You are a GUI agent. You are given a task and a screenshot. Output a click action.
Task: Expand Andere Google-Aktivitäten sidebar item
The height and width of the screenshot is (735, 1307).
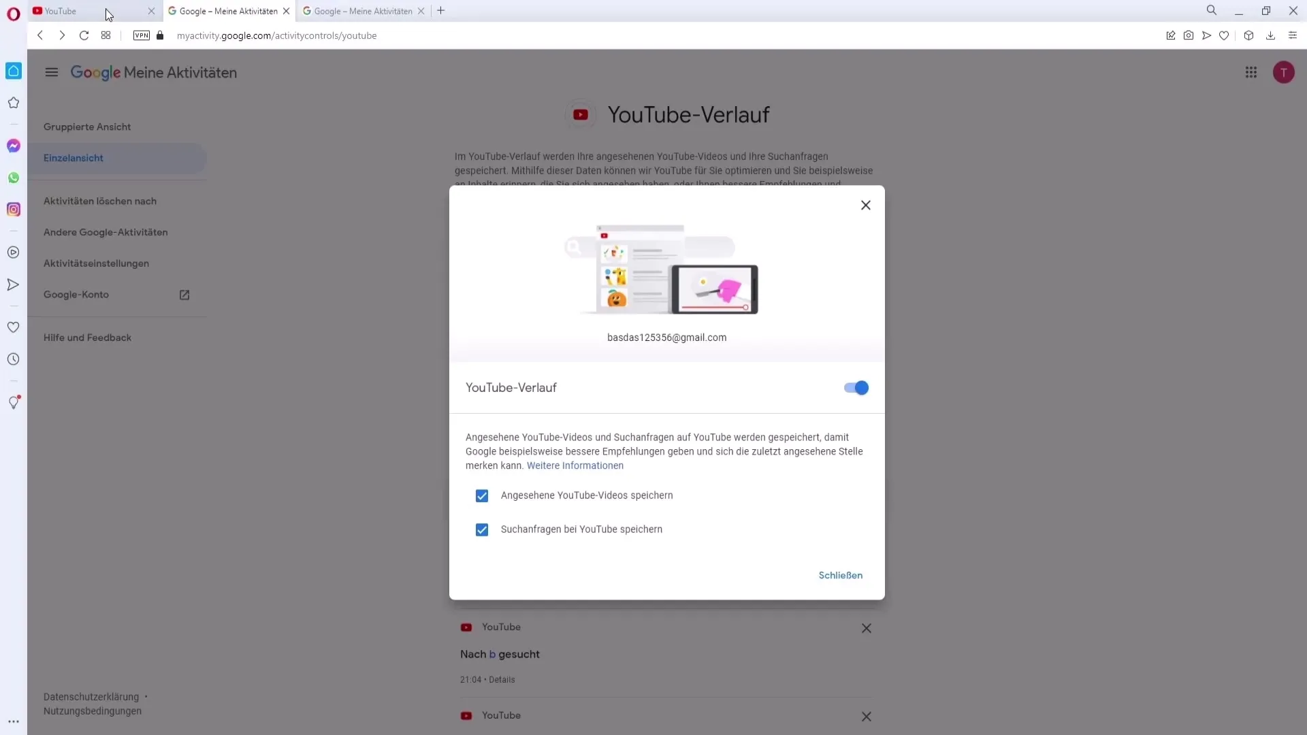pyautogui.click(x=105, y=231)
